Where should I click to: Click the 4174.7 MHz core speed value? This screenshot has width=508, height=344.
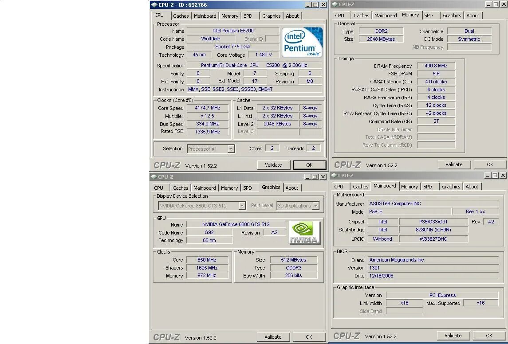tap(207, 108)
